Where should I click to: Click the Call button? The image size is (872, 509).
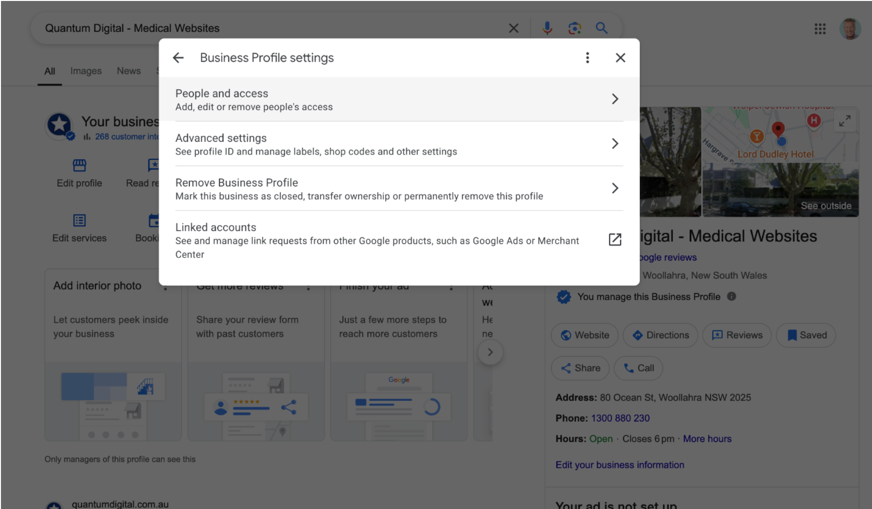638,368
